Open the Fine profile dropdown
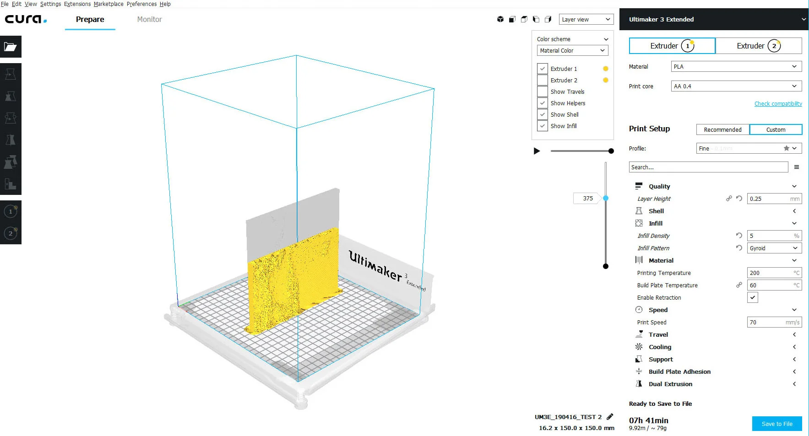 coord(749,148)
